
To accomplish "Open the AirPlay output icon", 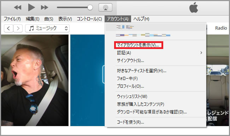I will click(106, 7).
